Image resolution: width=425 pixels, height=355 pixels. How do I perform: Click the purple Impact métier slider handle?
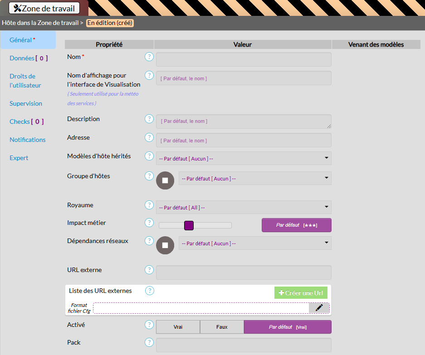coord(189,225)
